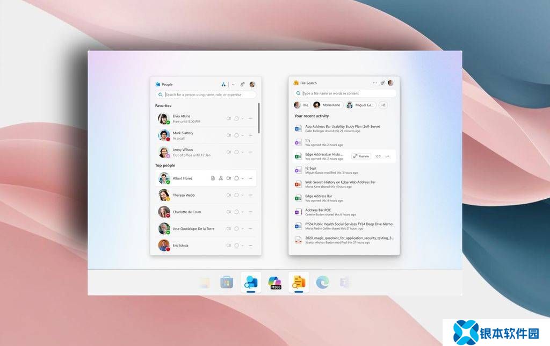Expand chat options arrow for Albert Flores
Viewport: 550px width, 346px height.
point(242,178)
